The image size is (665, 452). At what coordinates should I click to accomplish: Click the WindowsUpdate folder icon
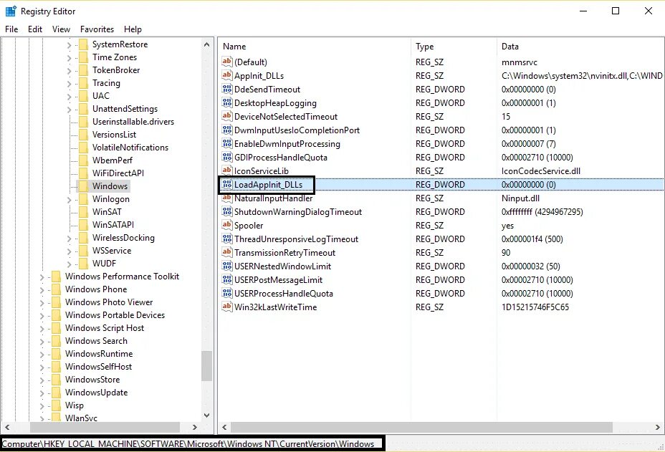click(56, 393)
